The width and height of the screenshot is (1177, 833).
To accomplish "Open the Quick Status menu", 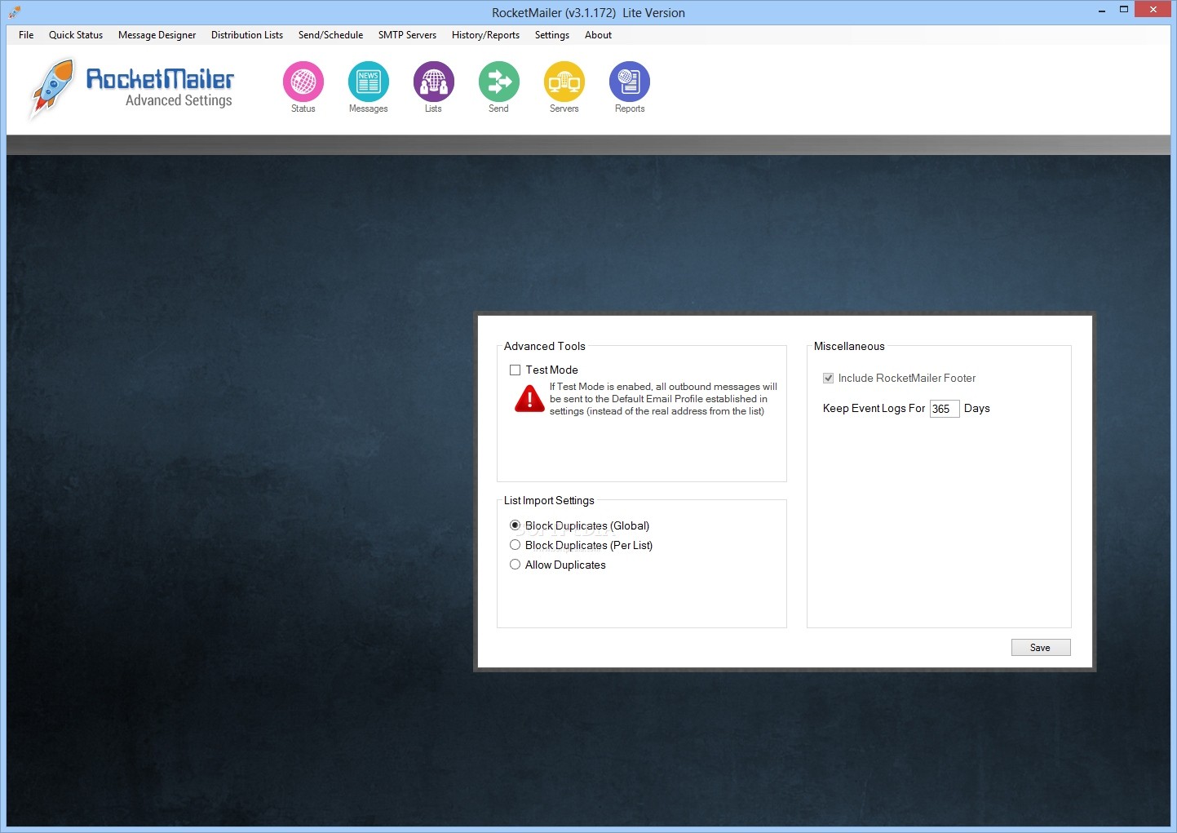I will [x=76, y=35].
